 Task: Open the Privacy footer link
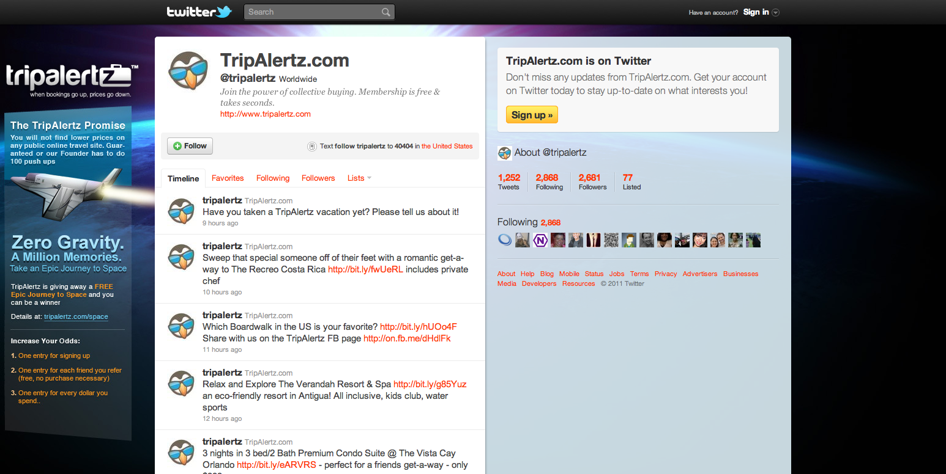[x=666, y=274]
